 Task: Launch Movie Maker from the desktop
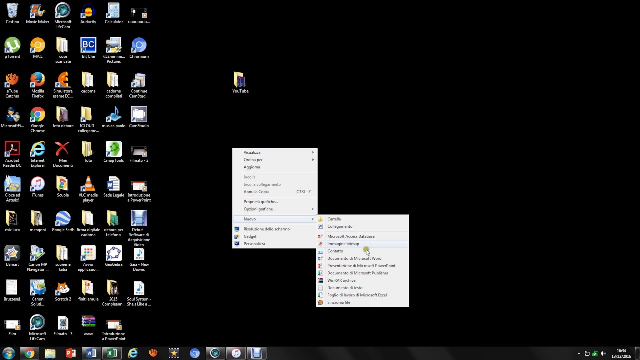click(x=38, y=14)
